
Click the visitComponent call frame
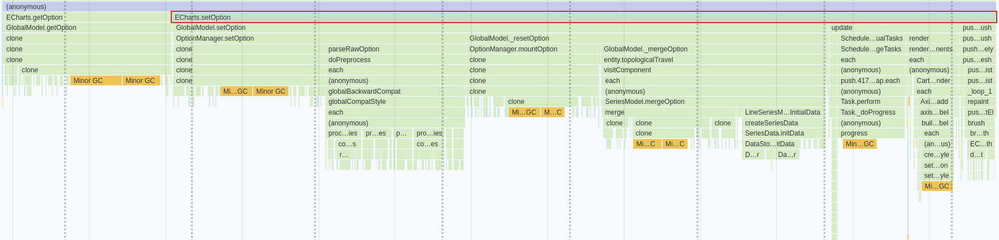coord(712,70)
